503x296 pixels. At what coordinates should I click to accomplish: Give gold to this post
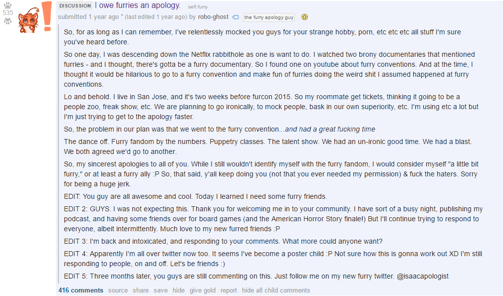[x=203, y=290]
